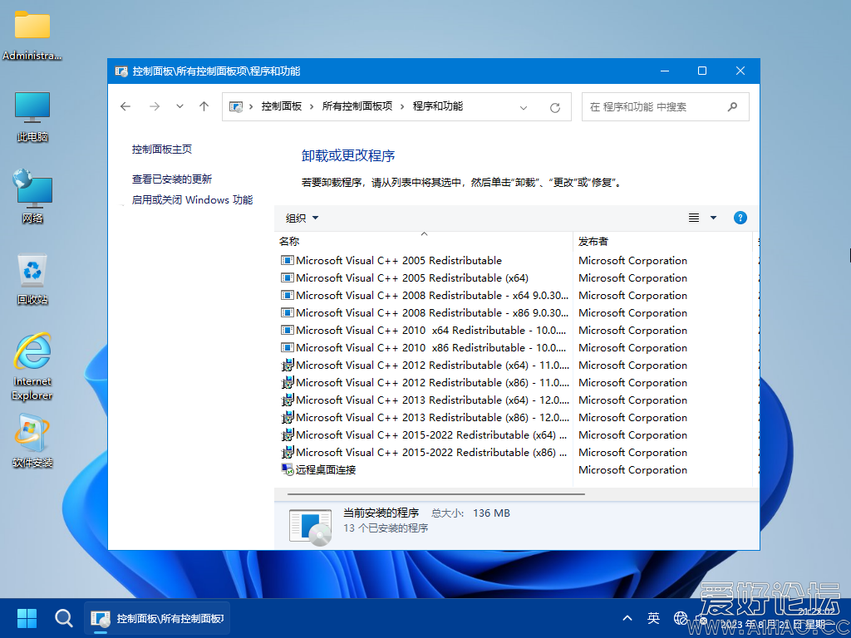
Task: Expand the address bar history dropdown
Action: coord(524,107)
